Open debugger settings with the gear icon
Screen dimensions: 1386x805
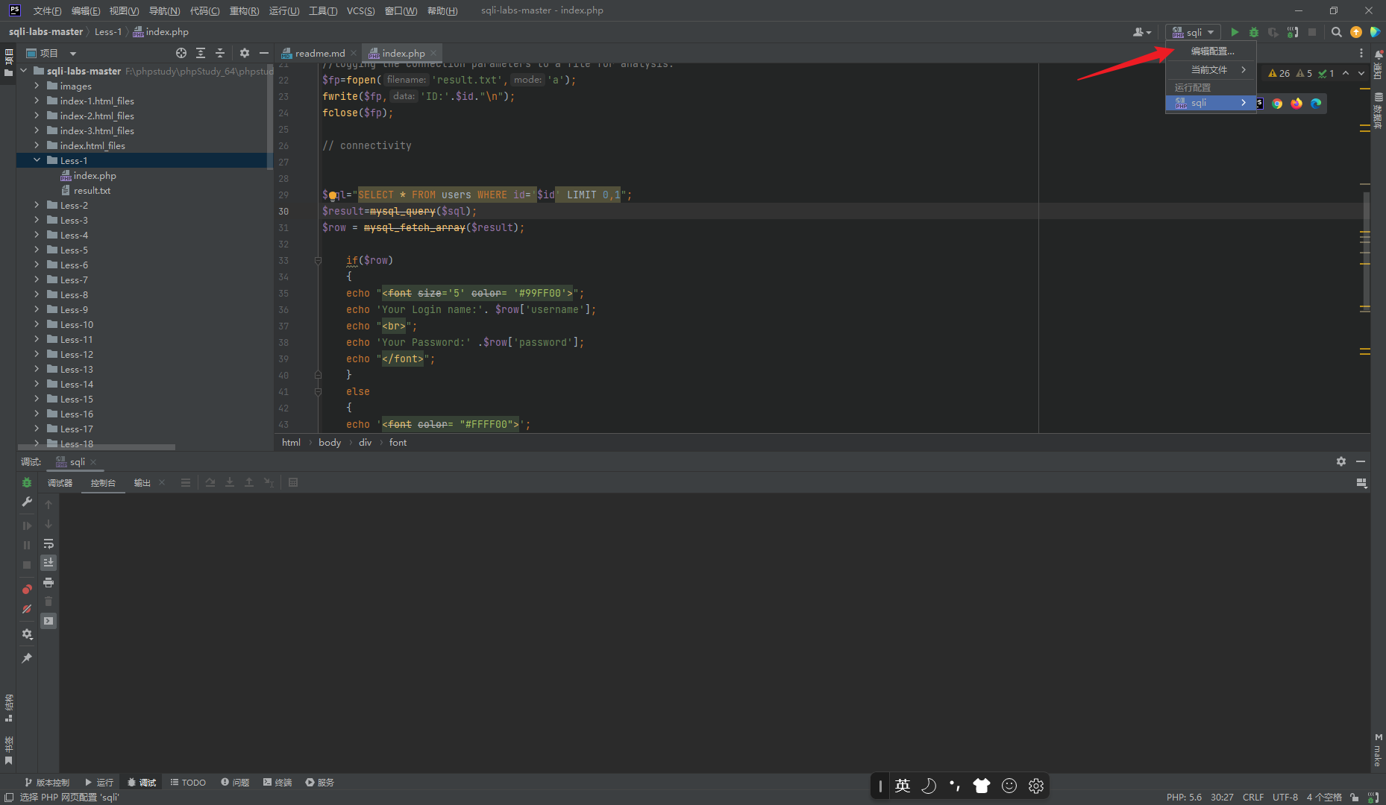point(27,634)
